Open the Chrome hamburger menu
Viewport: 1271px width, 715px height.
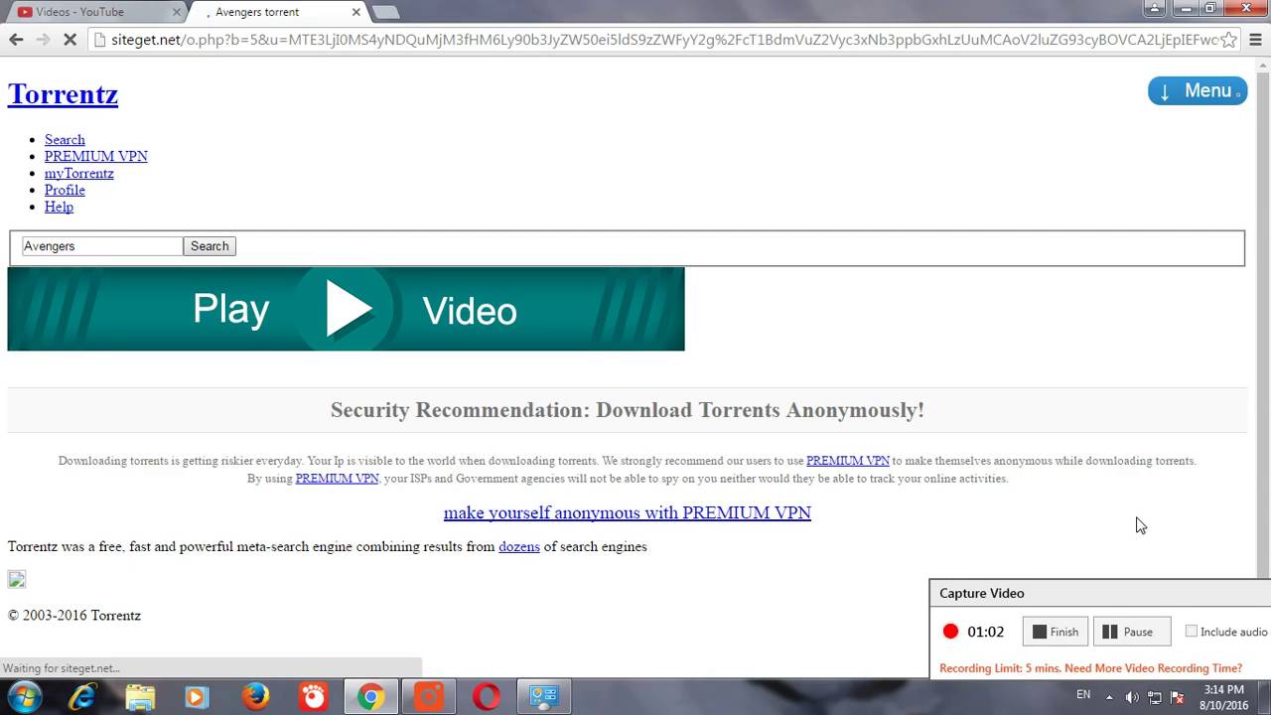point(1255,40)
